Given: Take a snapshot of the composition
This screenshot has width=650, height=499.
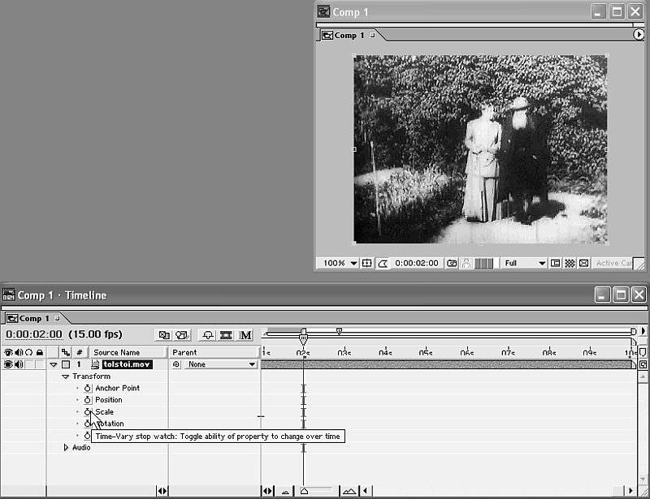Looking at the screenshot, I should coord(452,264).
